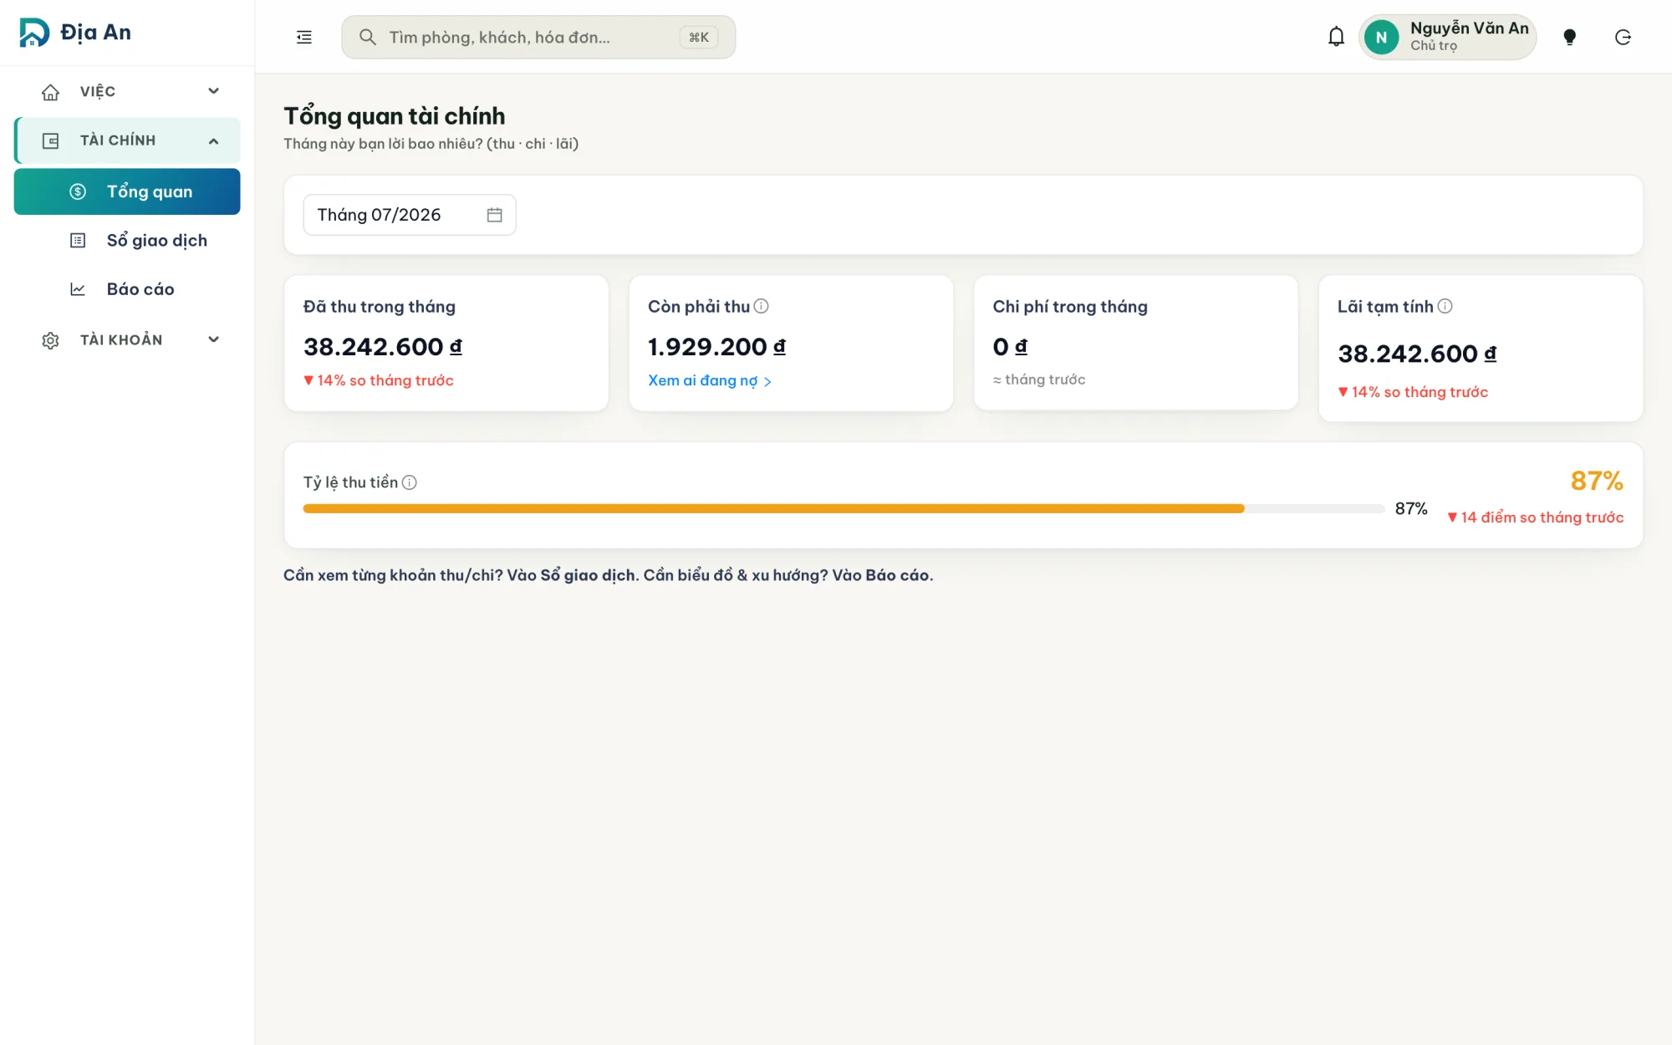Show info tooltip for Còn phải thu

pos(761,306)
